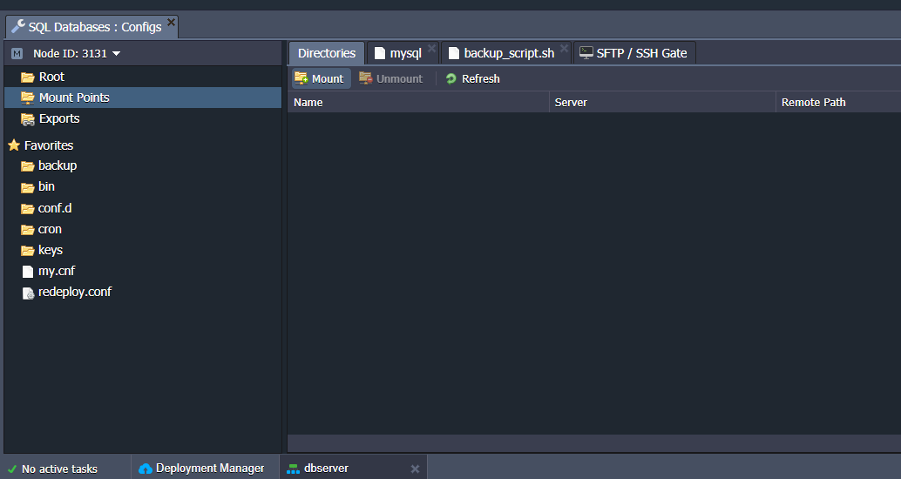Open the backup favorites folder
The image size is (901, 479).
pyautogui.click(x=57, y=165)
